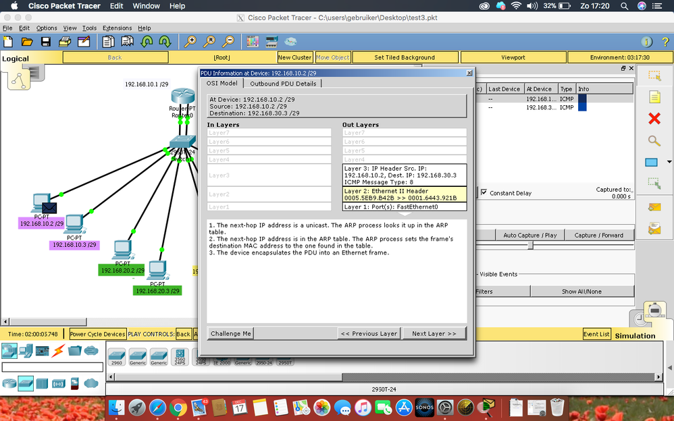
Task: Open the shape tool dropdown arrow
Action: coord(669,162)
